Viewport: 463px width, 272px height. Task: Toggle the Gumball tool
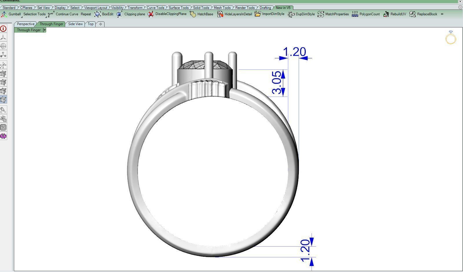(x=11, y=14)
